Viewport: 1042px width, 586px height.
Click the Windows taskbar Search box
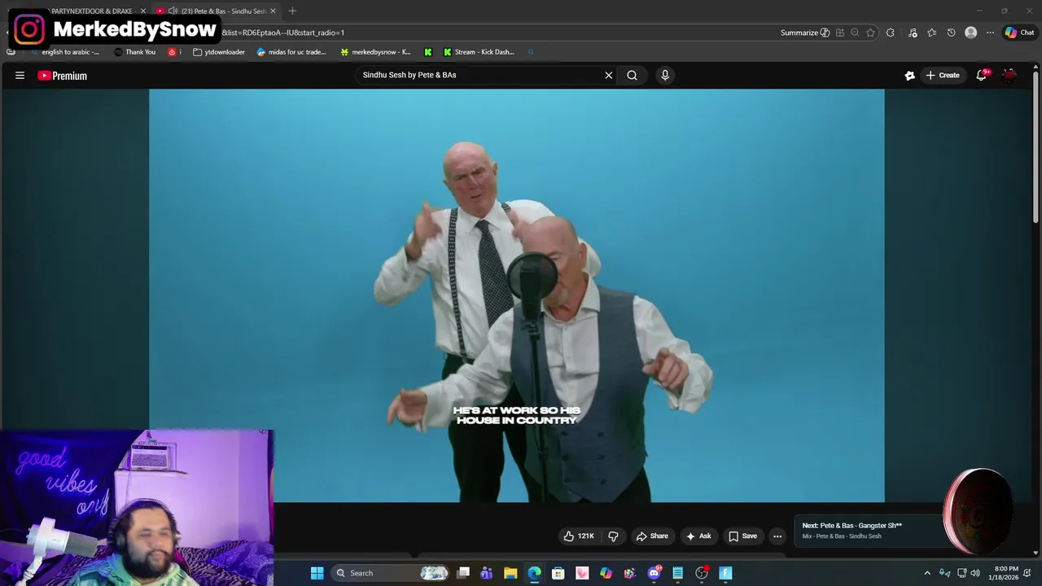pos(391,573)
